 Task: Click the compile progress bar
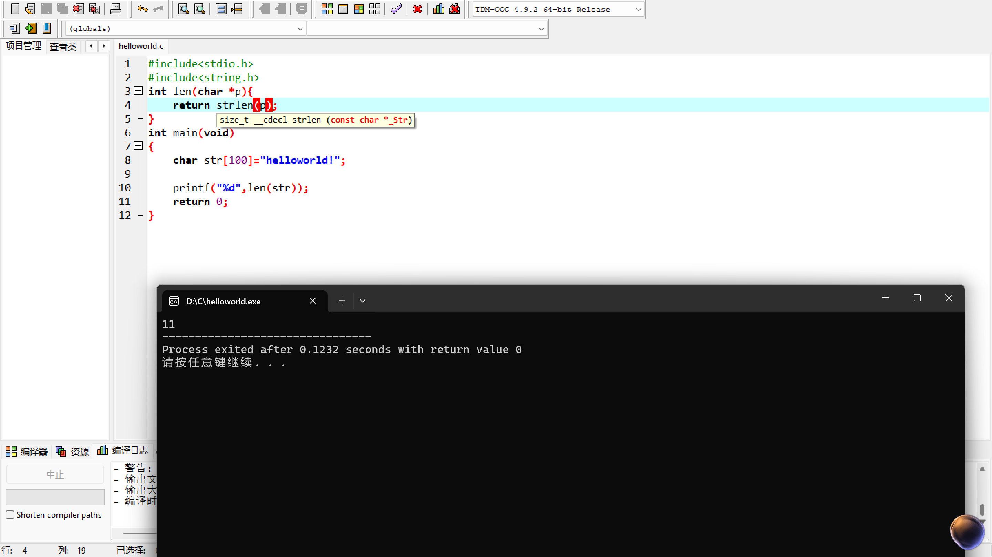[x=55, y=496]
